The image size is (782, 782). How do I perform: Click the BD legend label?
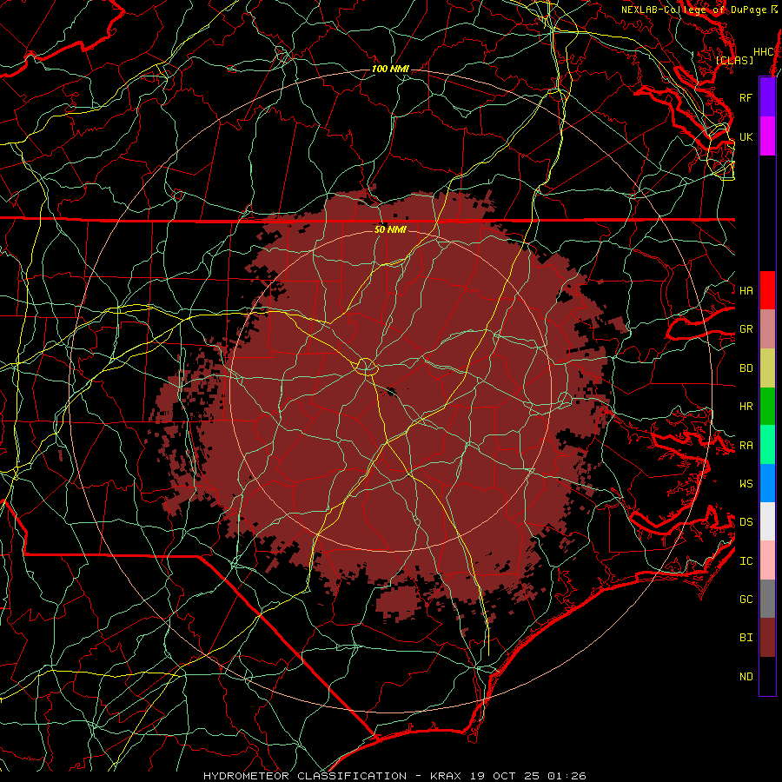[x=746, y=368]
